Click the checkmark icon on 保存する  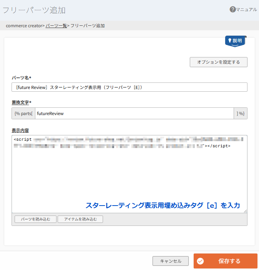point(200,261)
